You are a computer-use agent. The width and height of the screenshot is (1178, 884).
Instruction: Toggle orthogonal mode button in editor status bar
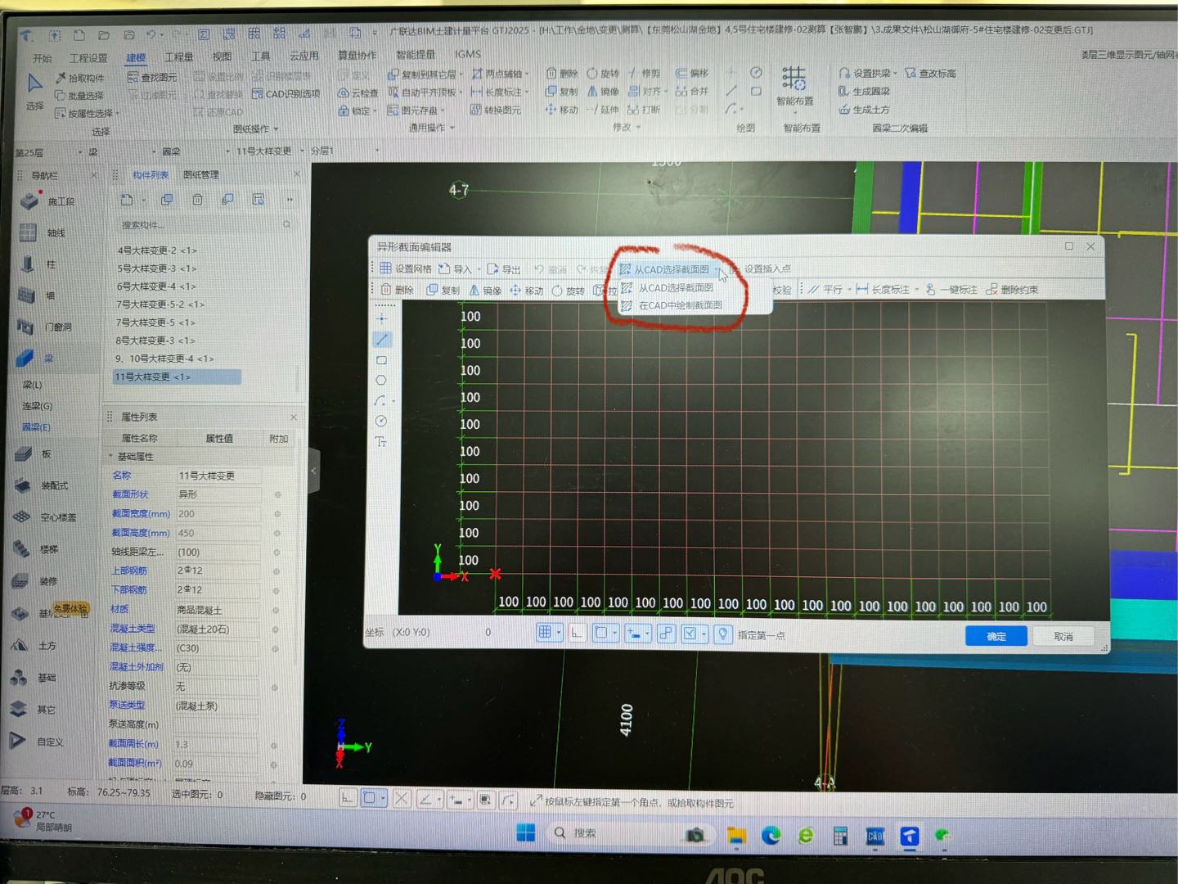(x=578, y=633)
